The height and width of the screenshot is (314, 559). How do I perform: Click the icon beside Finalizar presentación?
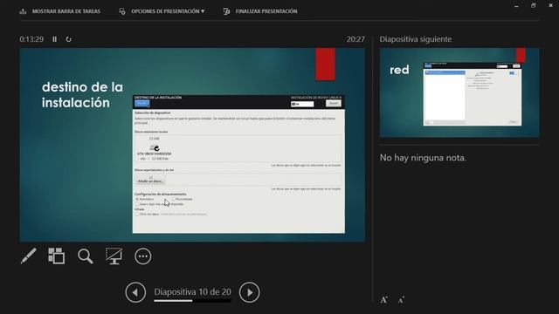226,11
